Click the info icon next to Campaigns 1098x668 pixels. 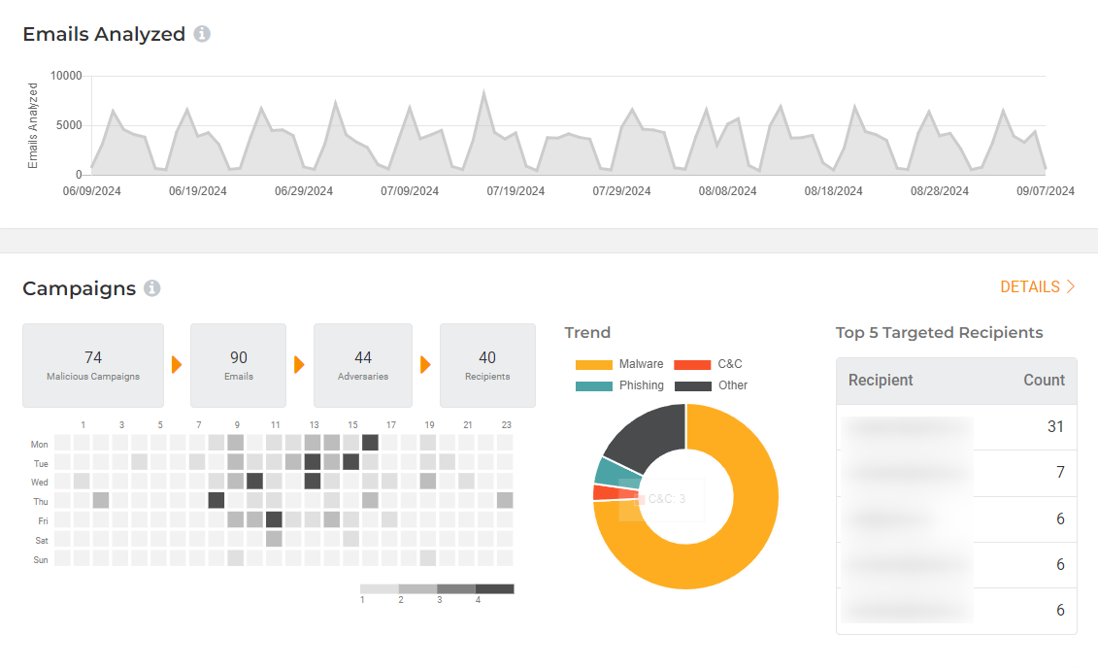click(151, 288)
